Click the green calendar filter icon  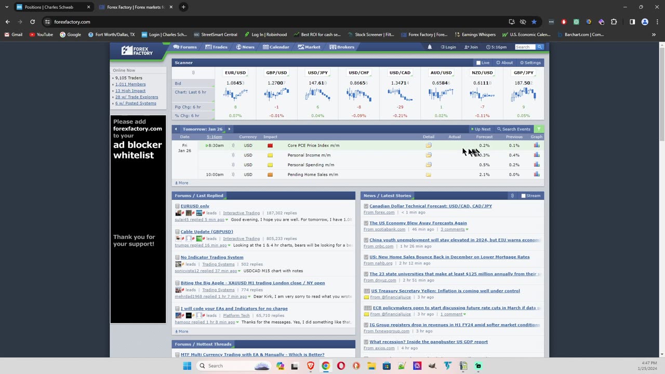click(x=539, y=129)
